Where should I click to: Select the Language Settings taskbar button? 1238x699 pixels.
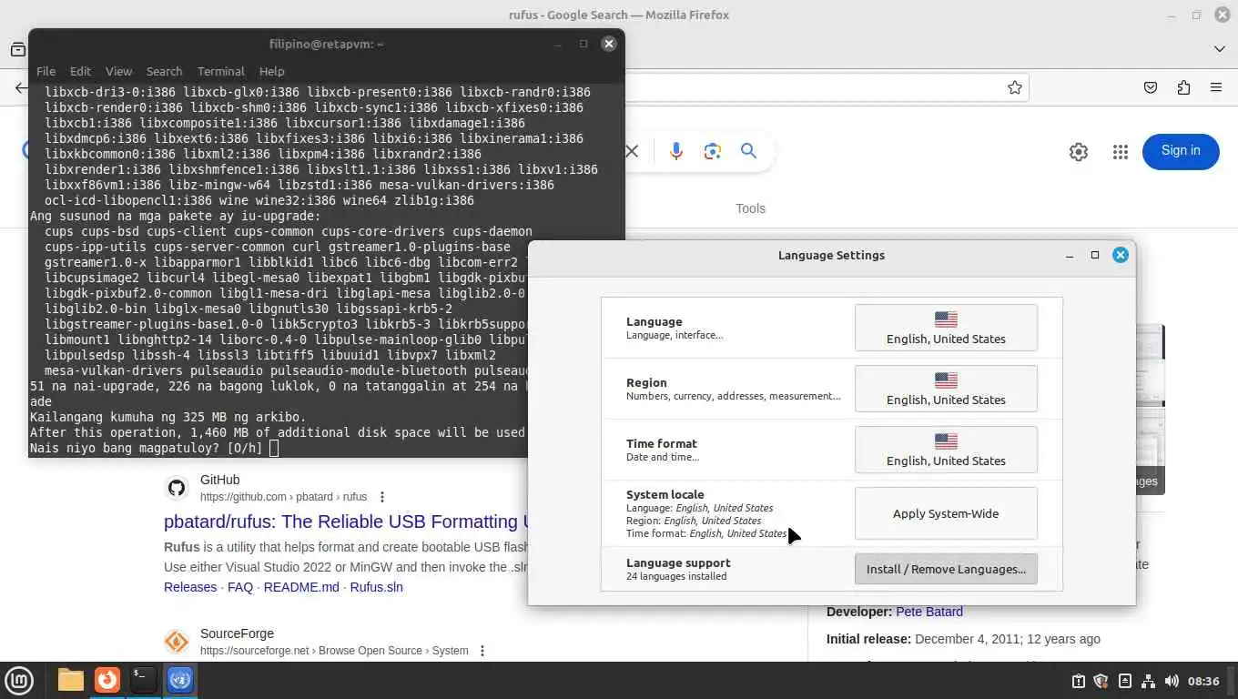click(180, 680)
